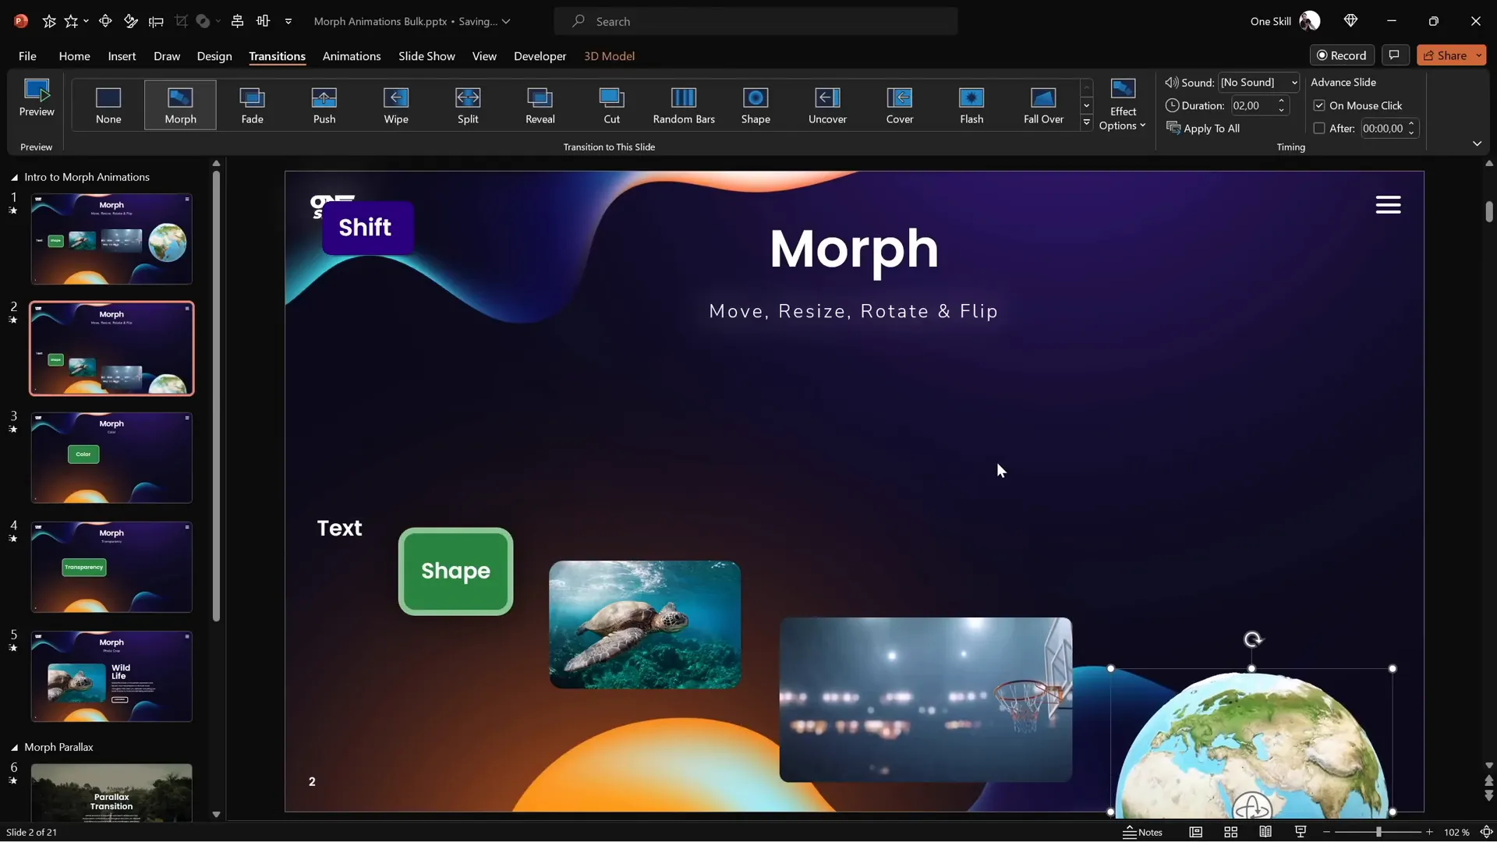Viewport: 1497px width, 842px height.
Task: Click the Share button
Action: tap(1445, 55)
